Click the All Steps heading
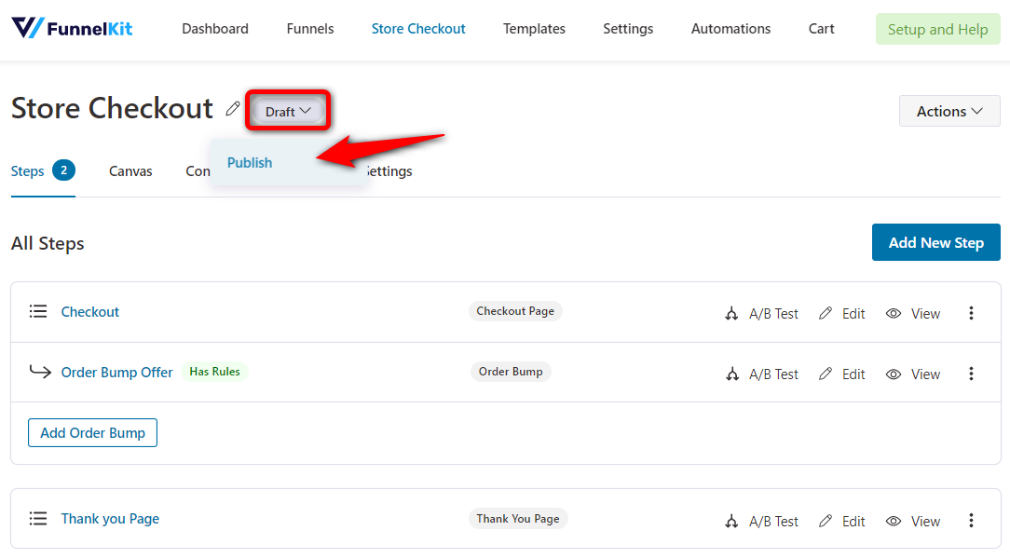This screenshot has height=558, width=1010. [x=48, y=243]
